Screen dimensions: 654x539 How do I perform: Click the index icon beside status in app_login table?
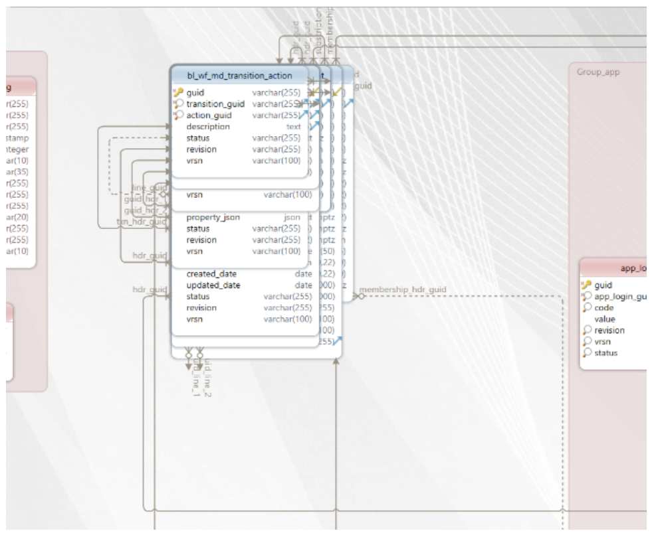(586, 353)
